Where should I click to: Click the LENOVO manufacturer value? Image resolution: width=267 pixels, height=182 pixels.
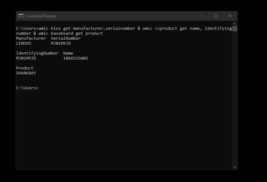[x=24, y=43]
